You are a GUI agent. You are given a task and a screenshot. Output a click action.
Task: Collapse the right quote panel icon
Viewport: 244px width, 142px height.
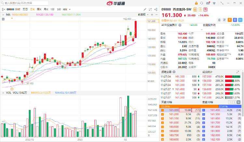point(156,9)
